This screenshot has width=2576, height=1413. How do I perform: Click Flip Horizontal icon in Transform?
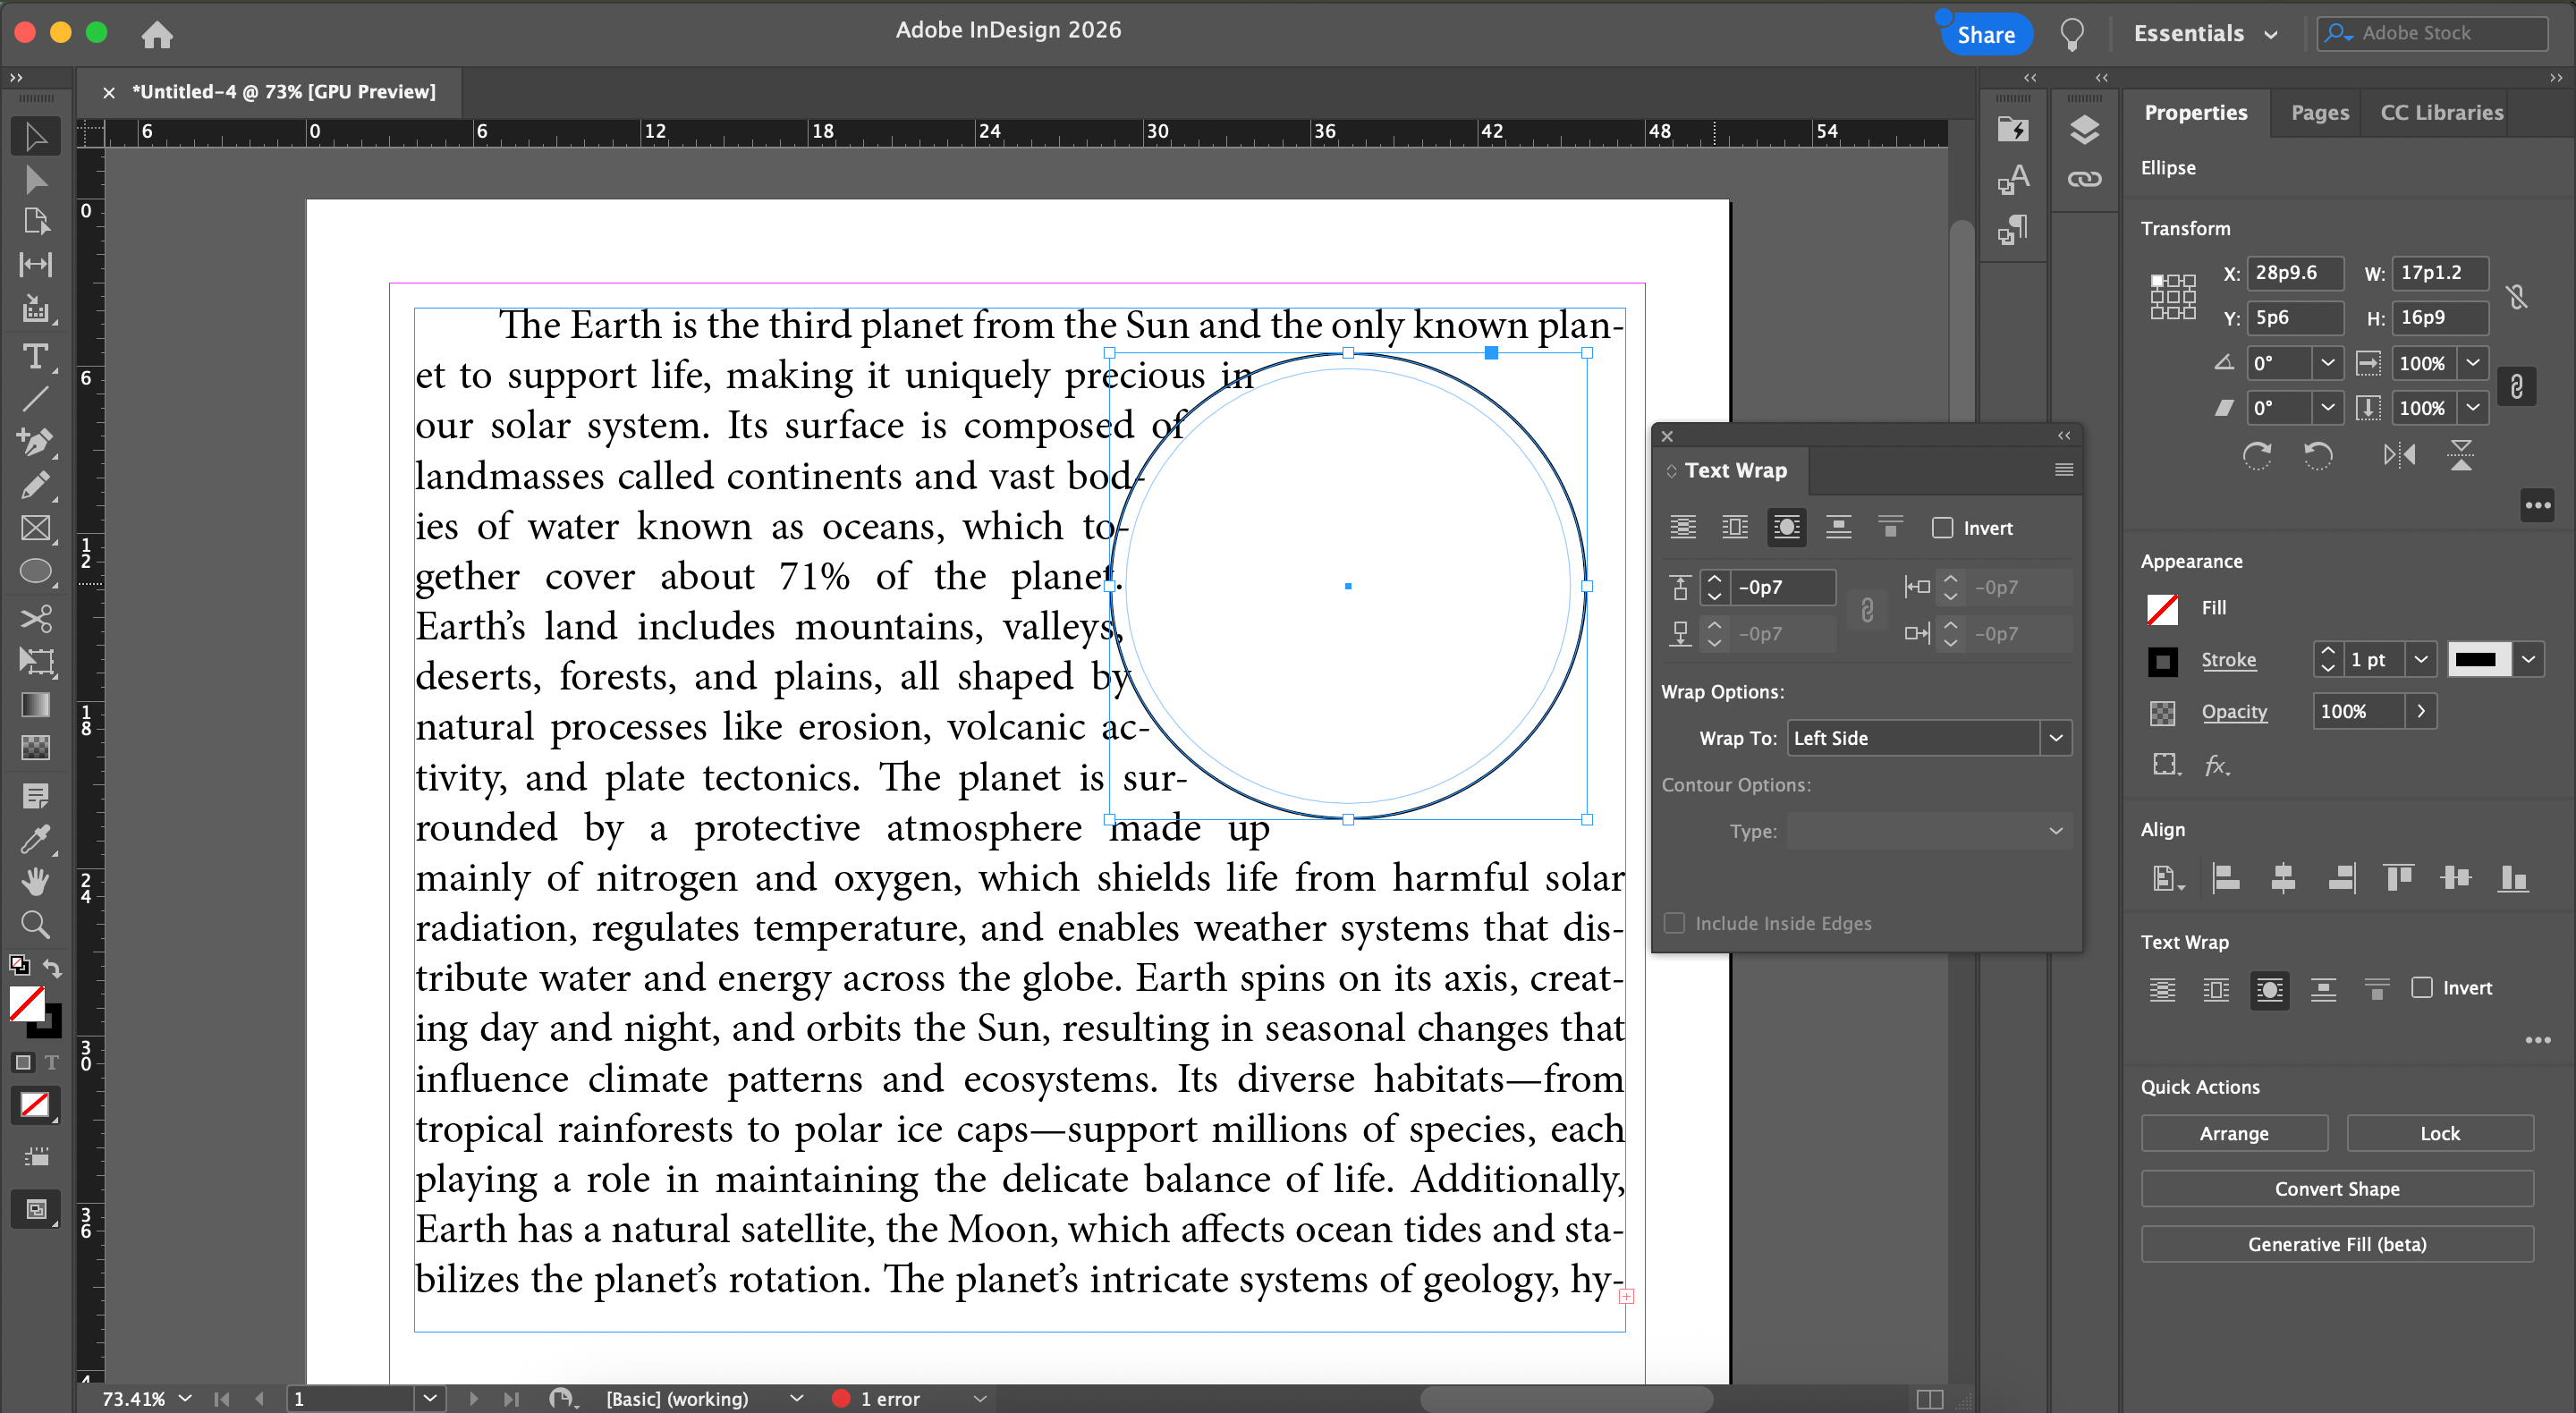coord(2398,456)
